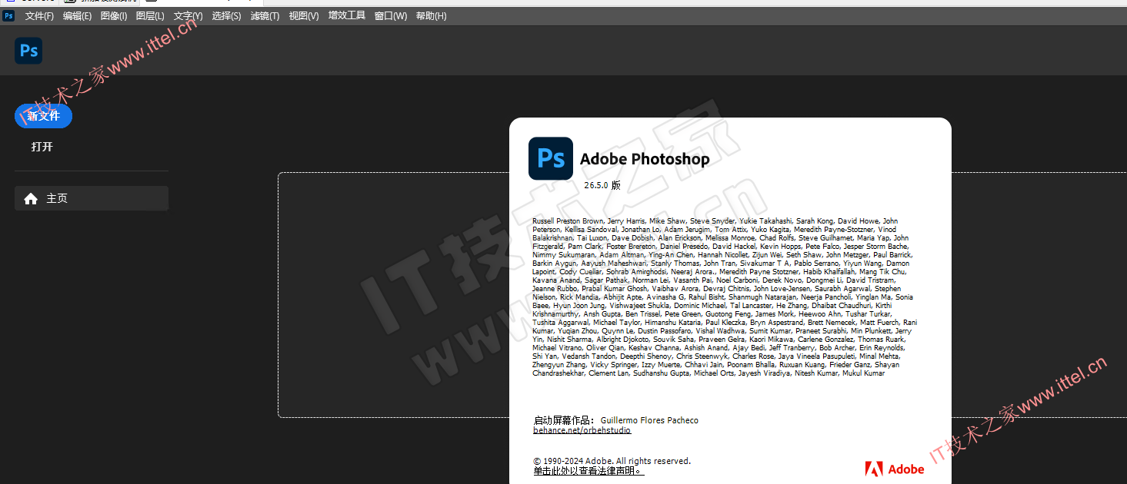Click the home icon beside 主页

pos(31,199)
